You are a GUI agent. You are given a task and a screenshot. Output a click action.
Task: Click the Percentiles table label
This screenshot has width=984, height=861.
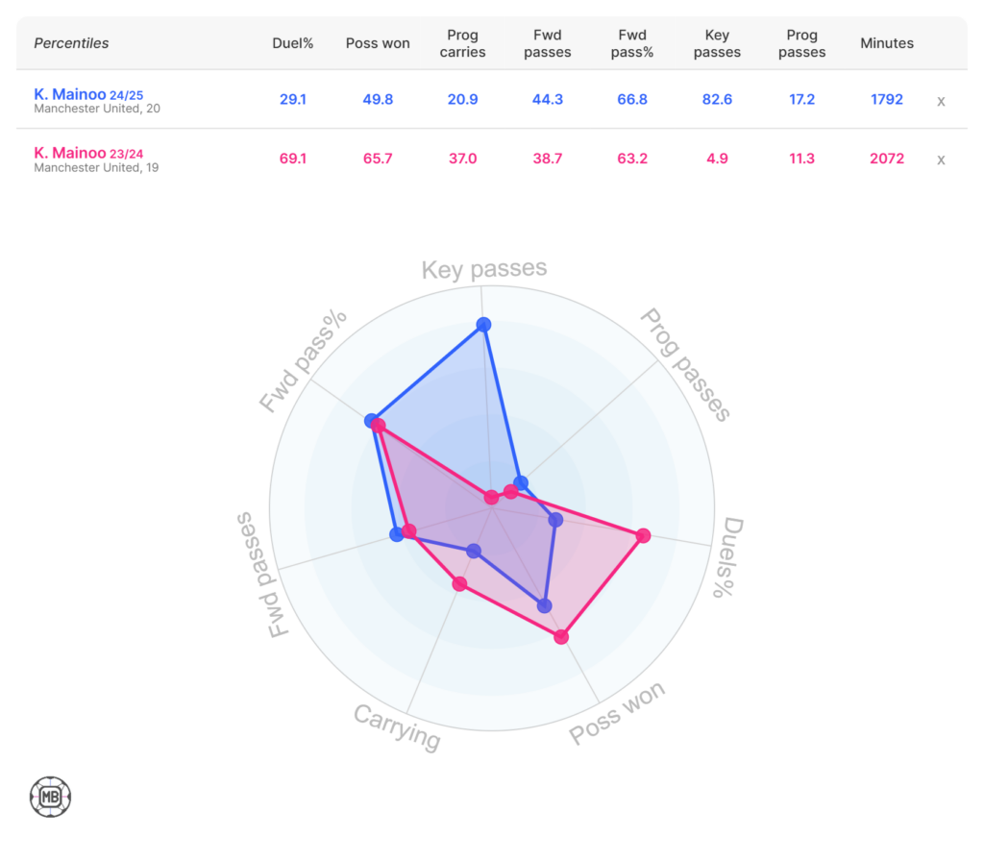pos(71,43)
